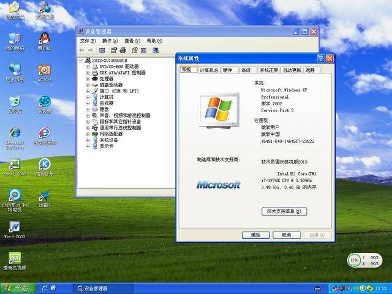Image resolution: width=392 pixels, height=294 pixels.
Task: Open the 酷狗音乐 desktop icon
Action: click(x=45, y=167)
